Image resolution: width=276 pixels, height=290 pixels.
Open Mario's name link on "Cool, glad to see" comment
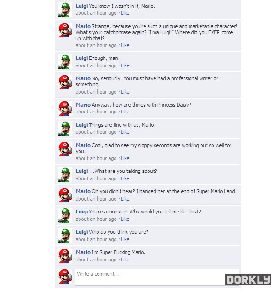[x=83, y=145]
